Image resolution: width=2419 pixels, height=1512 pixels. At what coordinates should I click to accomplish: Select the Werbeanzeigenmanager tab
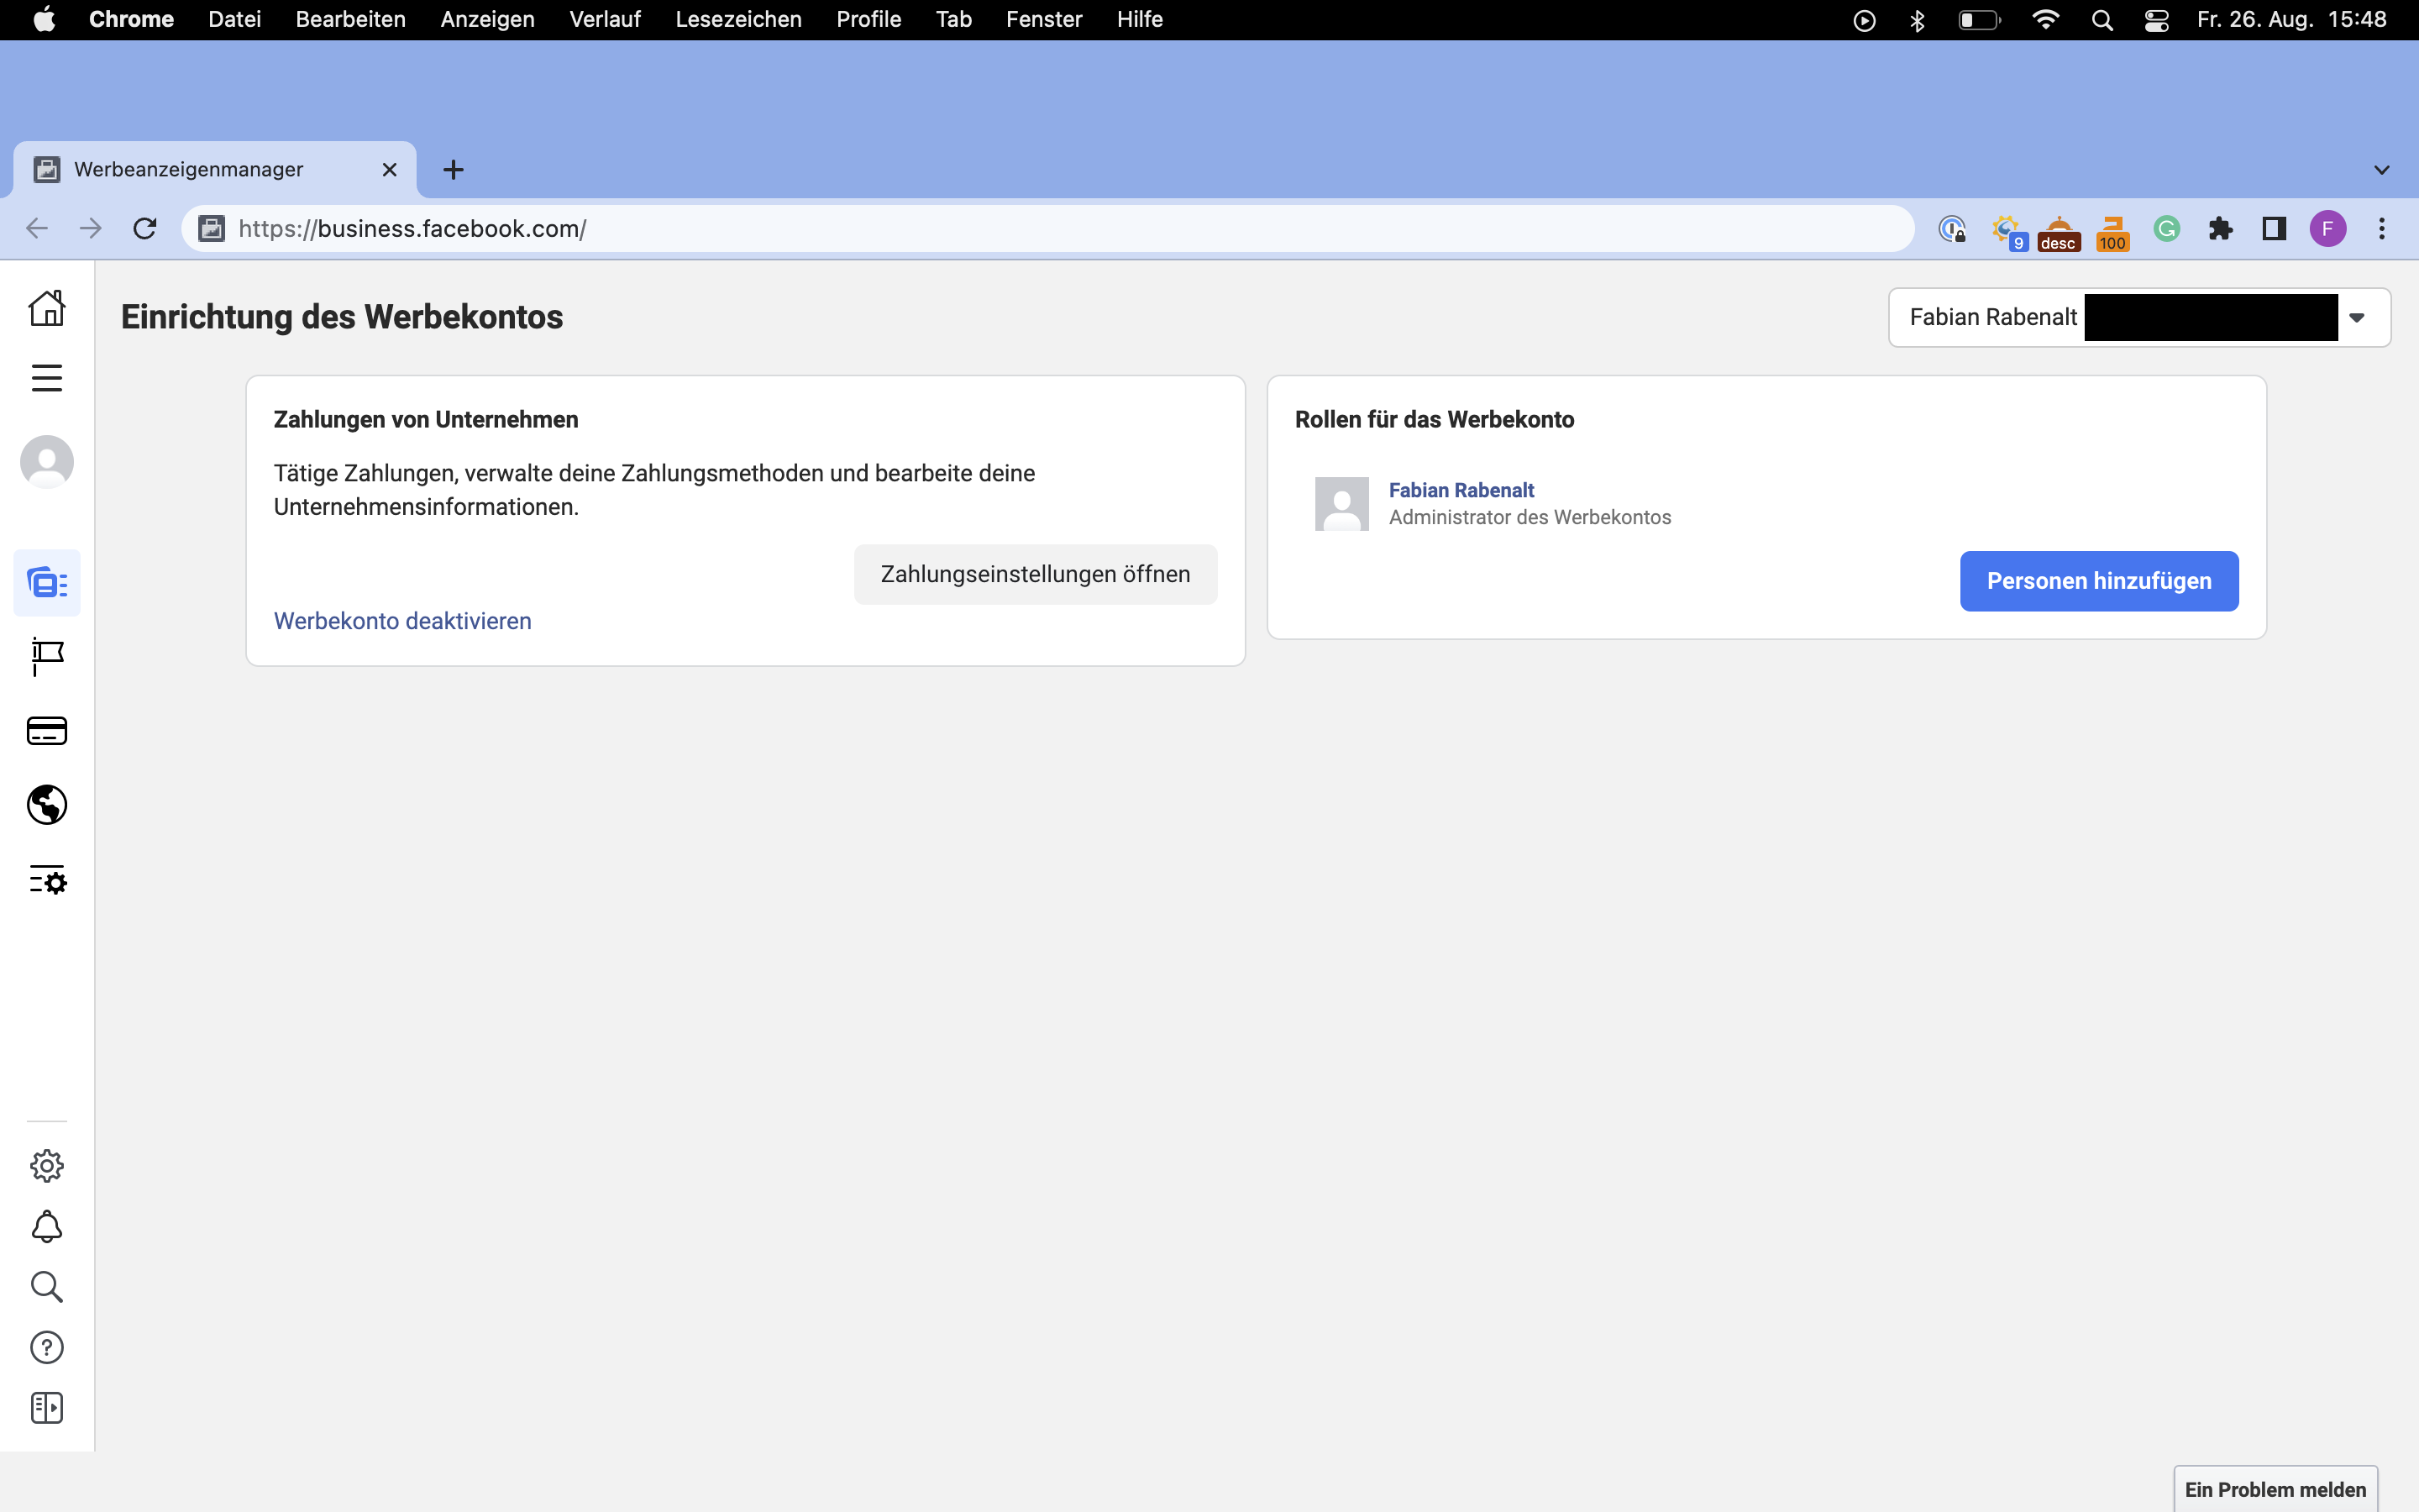pos(190,170)
